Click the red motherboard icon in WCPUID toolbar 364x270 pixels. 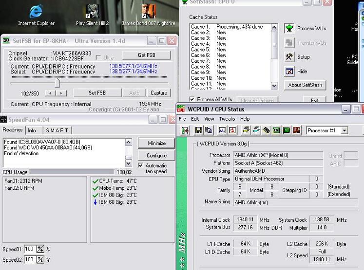pos(297,130)
